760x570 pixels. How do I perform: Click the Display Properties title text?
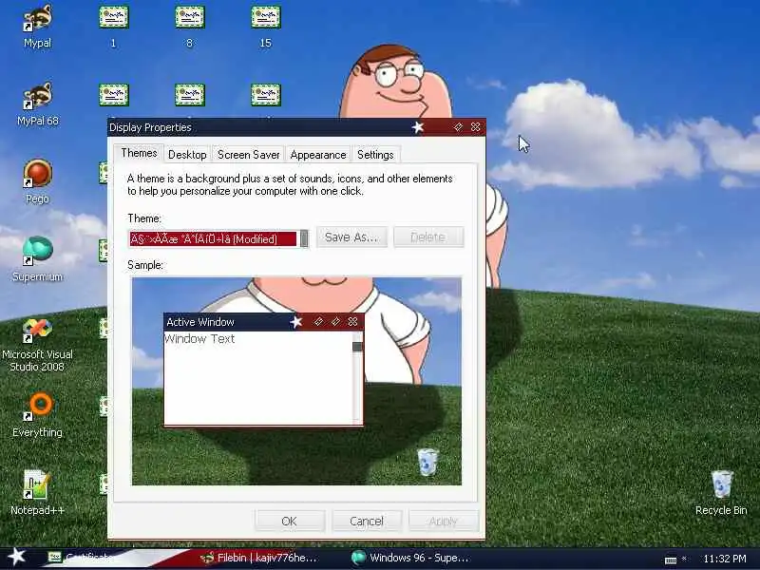click(150, 127)
